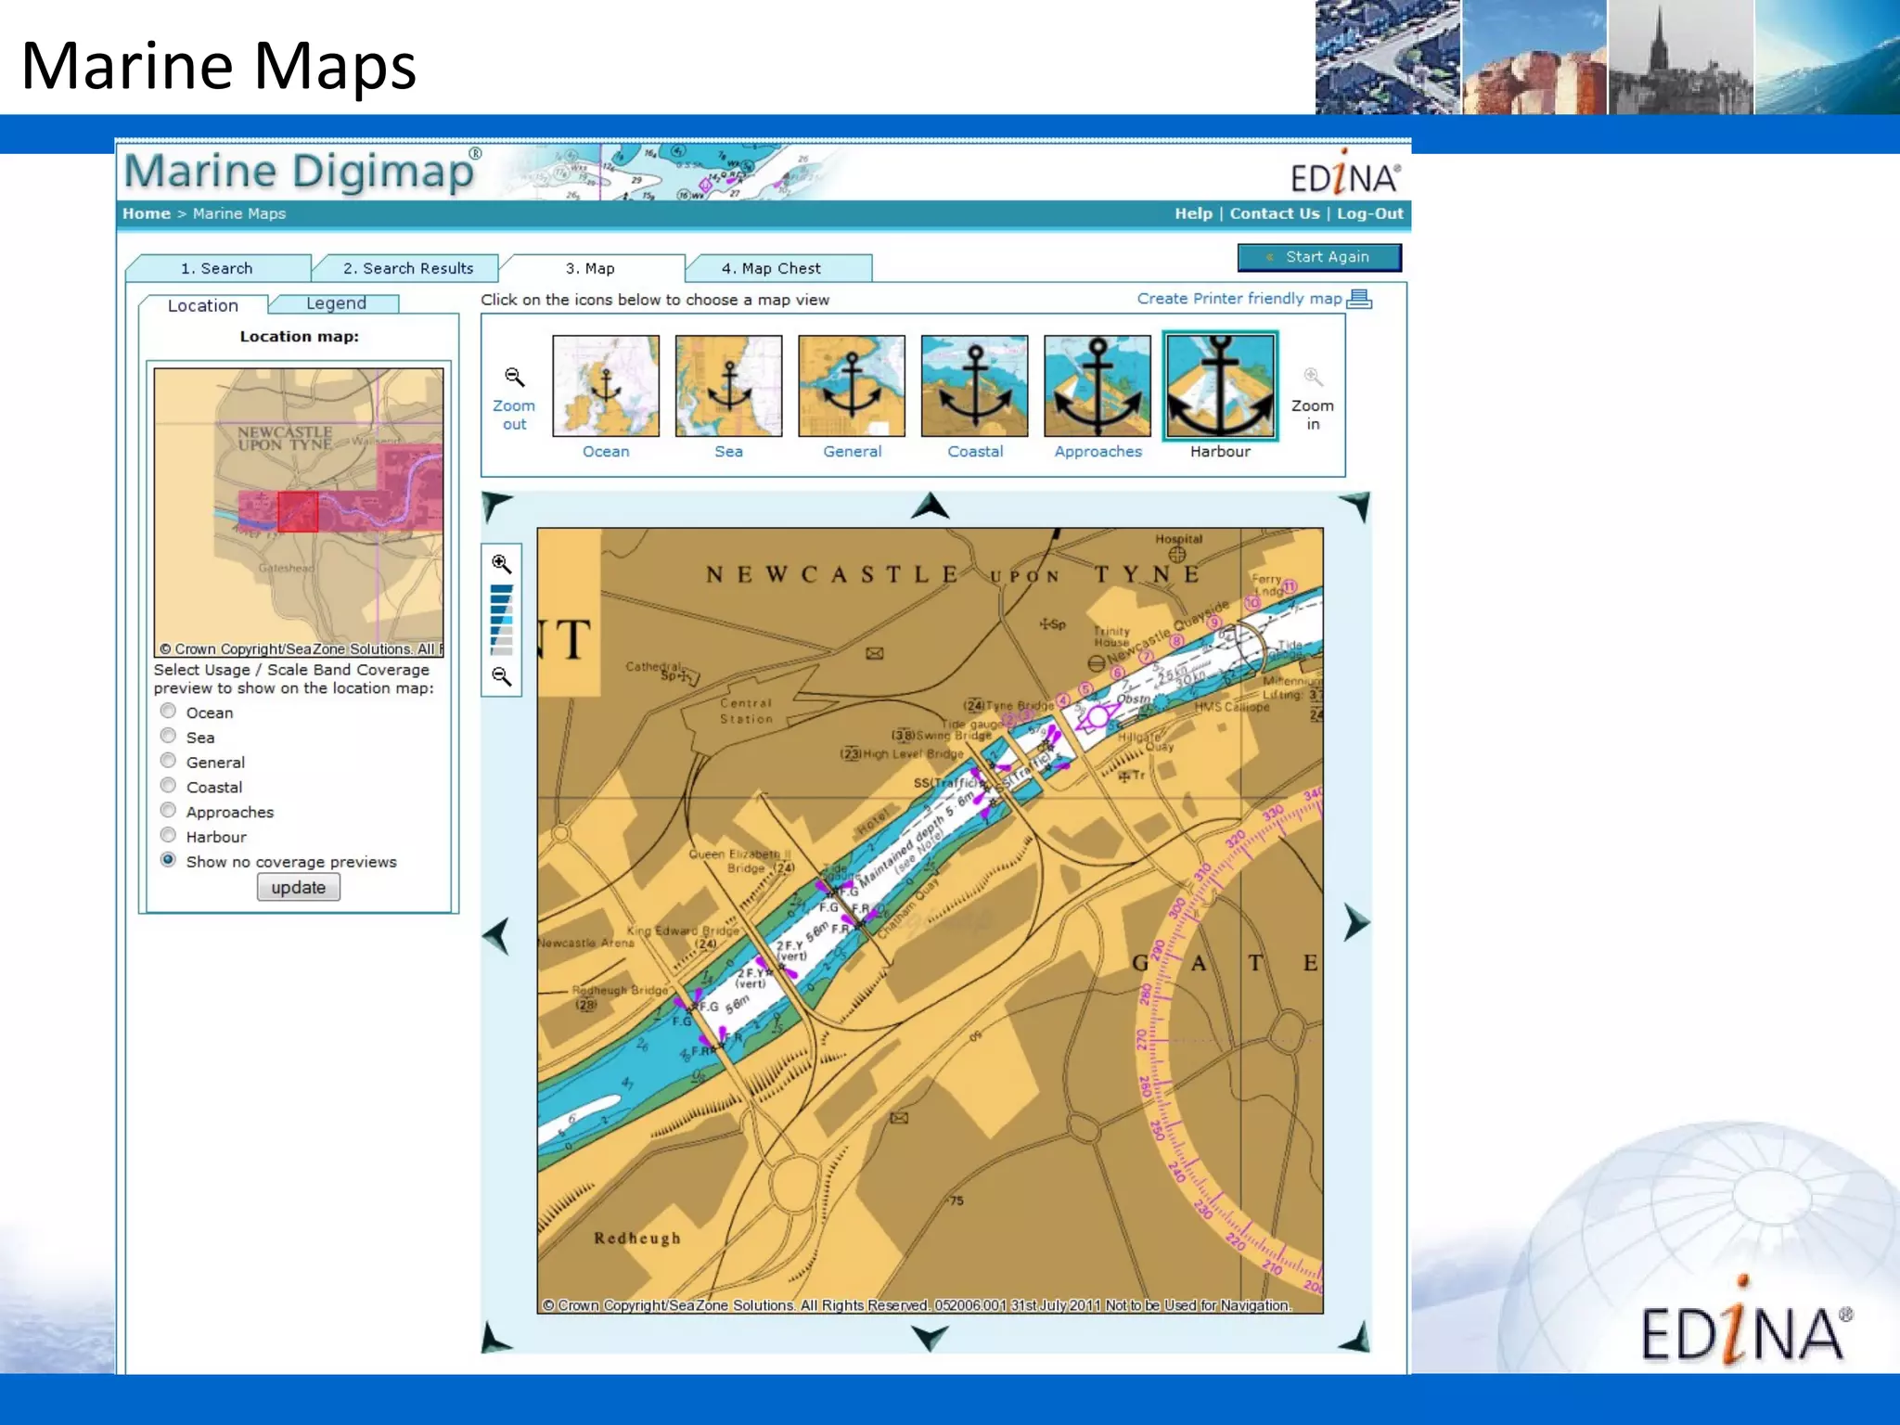Select the Coastal coverage radio button
1900x1425 pixels.
pyautogui.click(x=168, y=785)
